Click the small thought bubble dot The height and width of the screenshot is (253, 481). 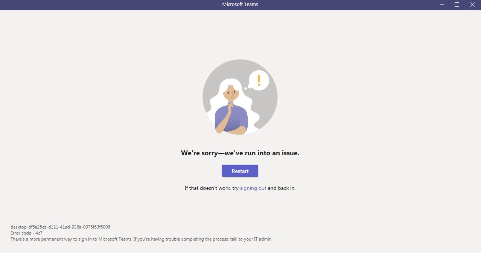tap(245, 88)
